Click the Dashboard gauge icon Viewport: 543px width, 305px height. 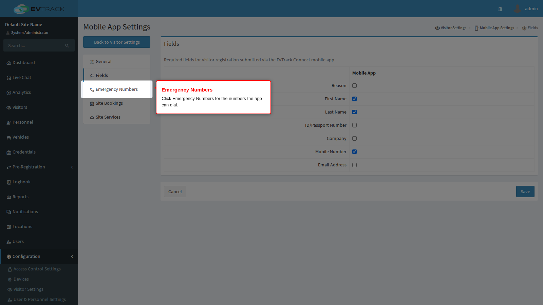tap(9, 63)
